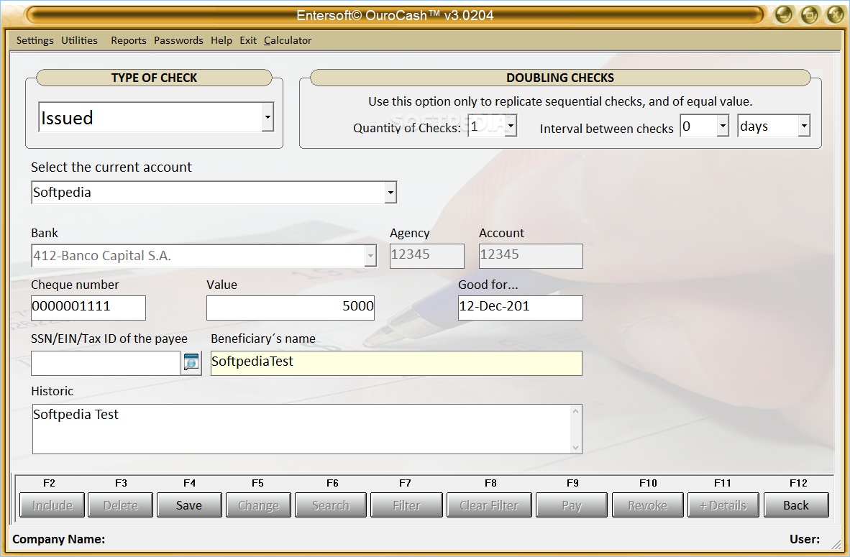Click the Back button
This screenshot has width=850, height=557.
796,505
